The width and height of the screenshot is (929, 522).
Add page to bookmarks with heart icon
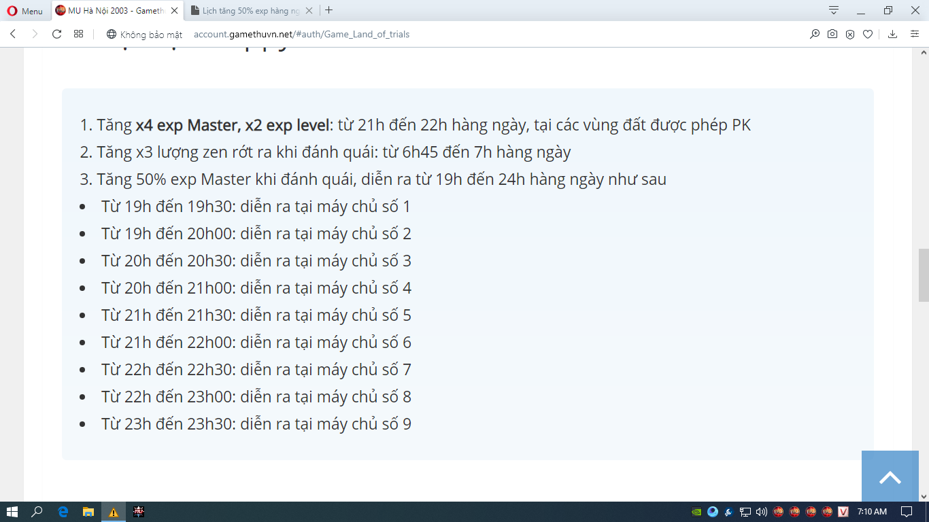pos(867,34)
